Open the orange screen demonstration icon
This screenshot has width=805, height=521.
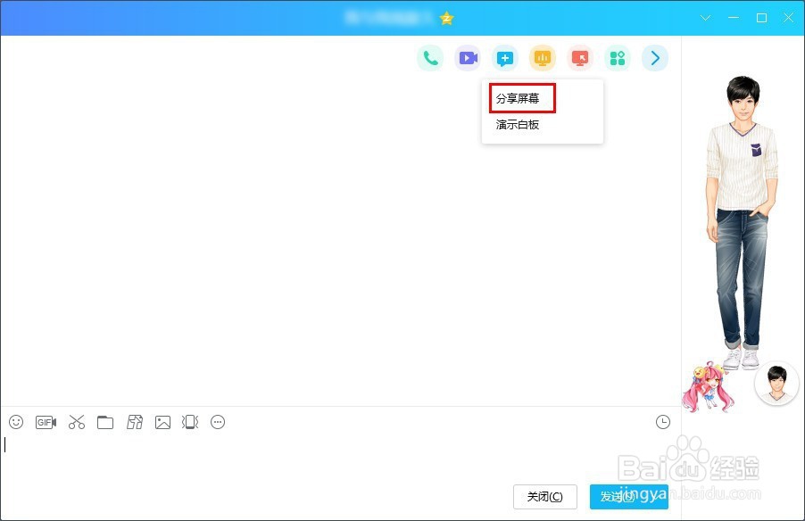click(x=542, y=57)
